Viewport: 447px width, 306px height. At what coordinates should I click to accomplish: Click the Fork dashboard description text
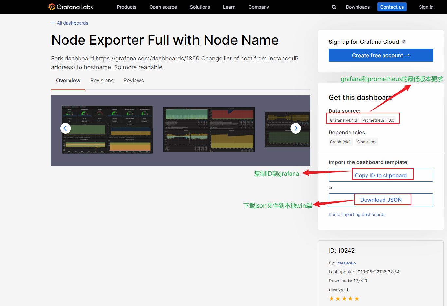tap(175, 63)
